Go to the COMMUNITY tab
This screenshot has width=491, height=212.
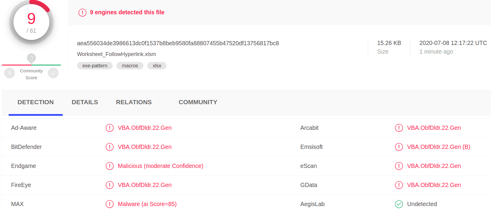(198, 102)
